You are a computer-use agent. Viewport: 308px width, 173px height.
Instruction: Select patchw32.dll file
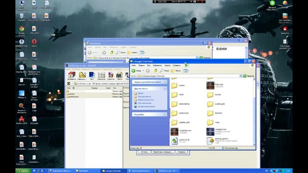pyautogui.click(x=180, y=141)
